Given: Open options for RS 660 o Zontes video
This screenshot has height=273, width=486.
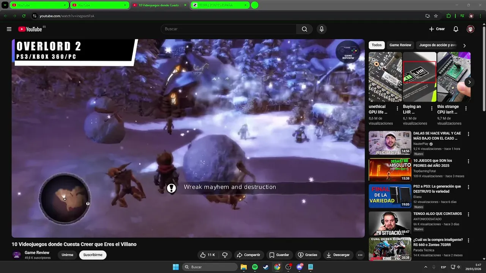Looking at the screenshot, I should tap(468, 240).
